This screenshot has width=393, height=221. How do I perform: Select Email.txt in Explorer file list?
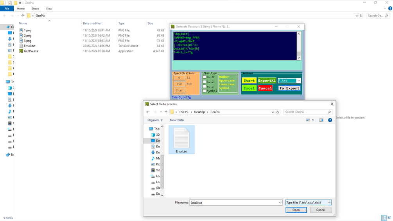(30, 46)
